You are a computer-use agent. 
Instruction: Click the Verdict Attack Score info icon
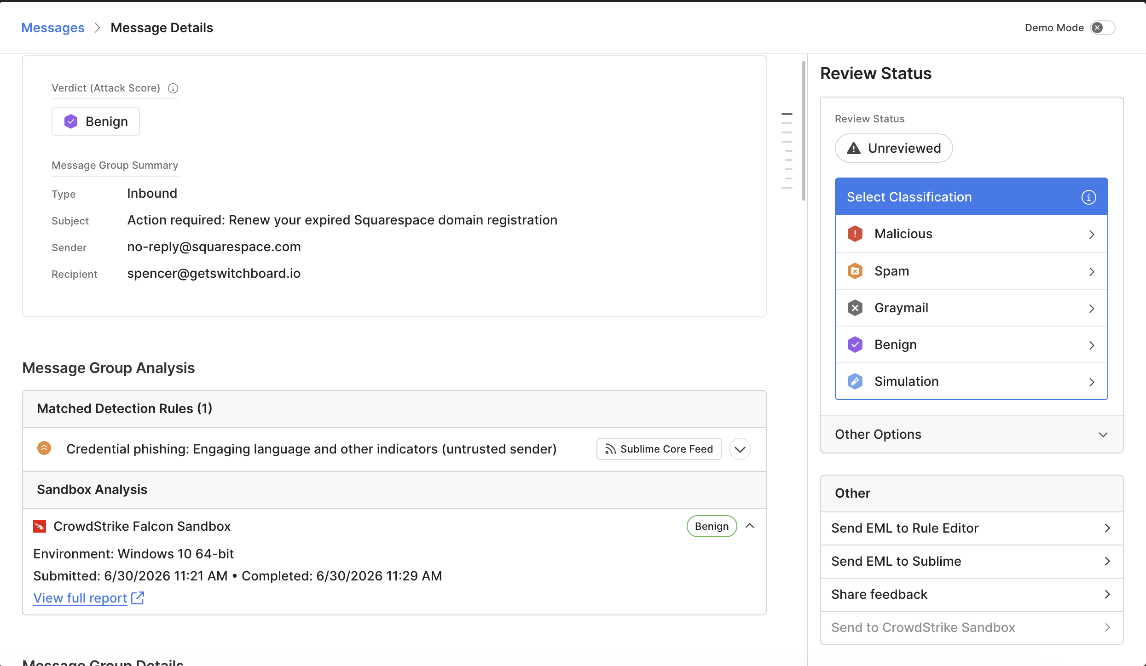173,88
